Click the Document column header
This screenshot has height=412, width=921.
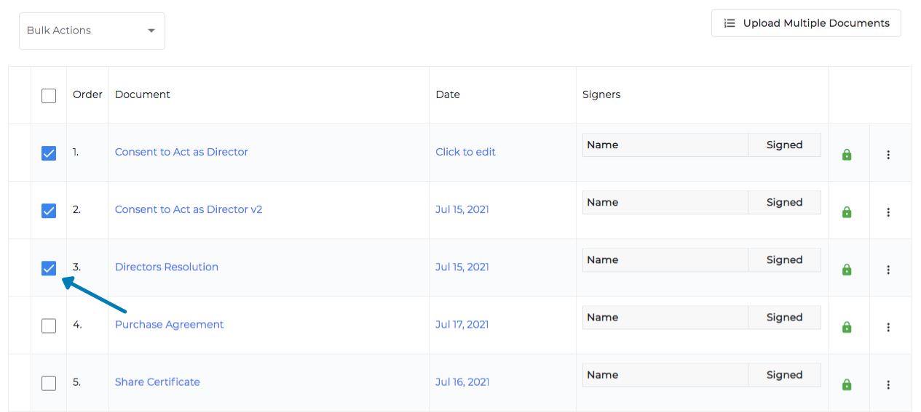coord(143,94)
